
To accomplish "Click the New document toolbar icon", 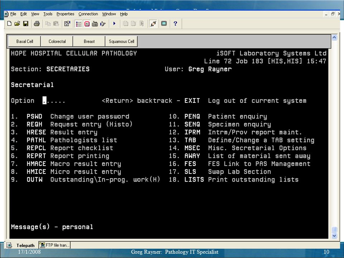I will pyautogui.click(x=9, y=24).
